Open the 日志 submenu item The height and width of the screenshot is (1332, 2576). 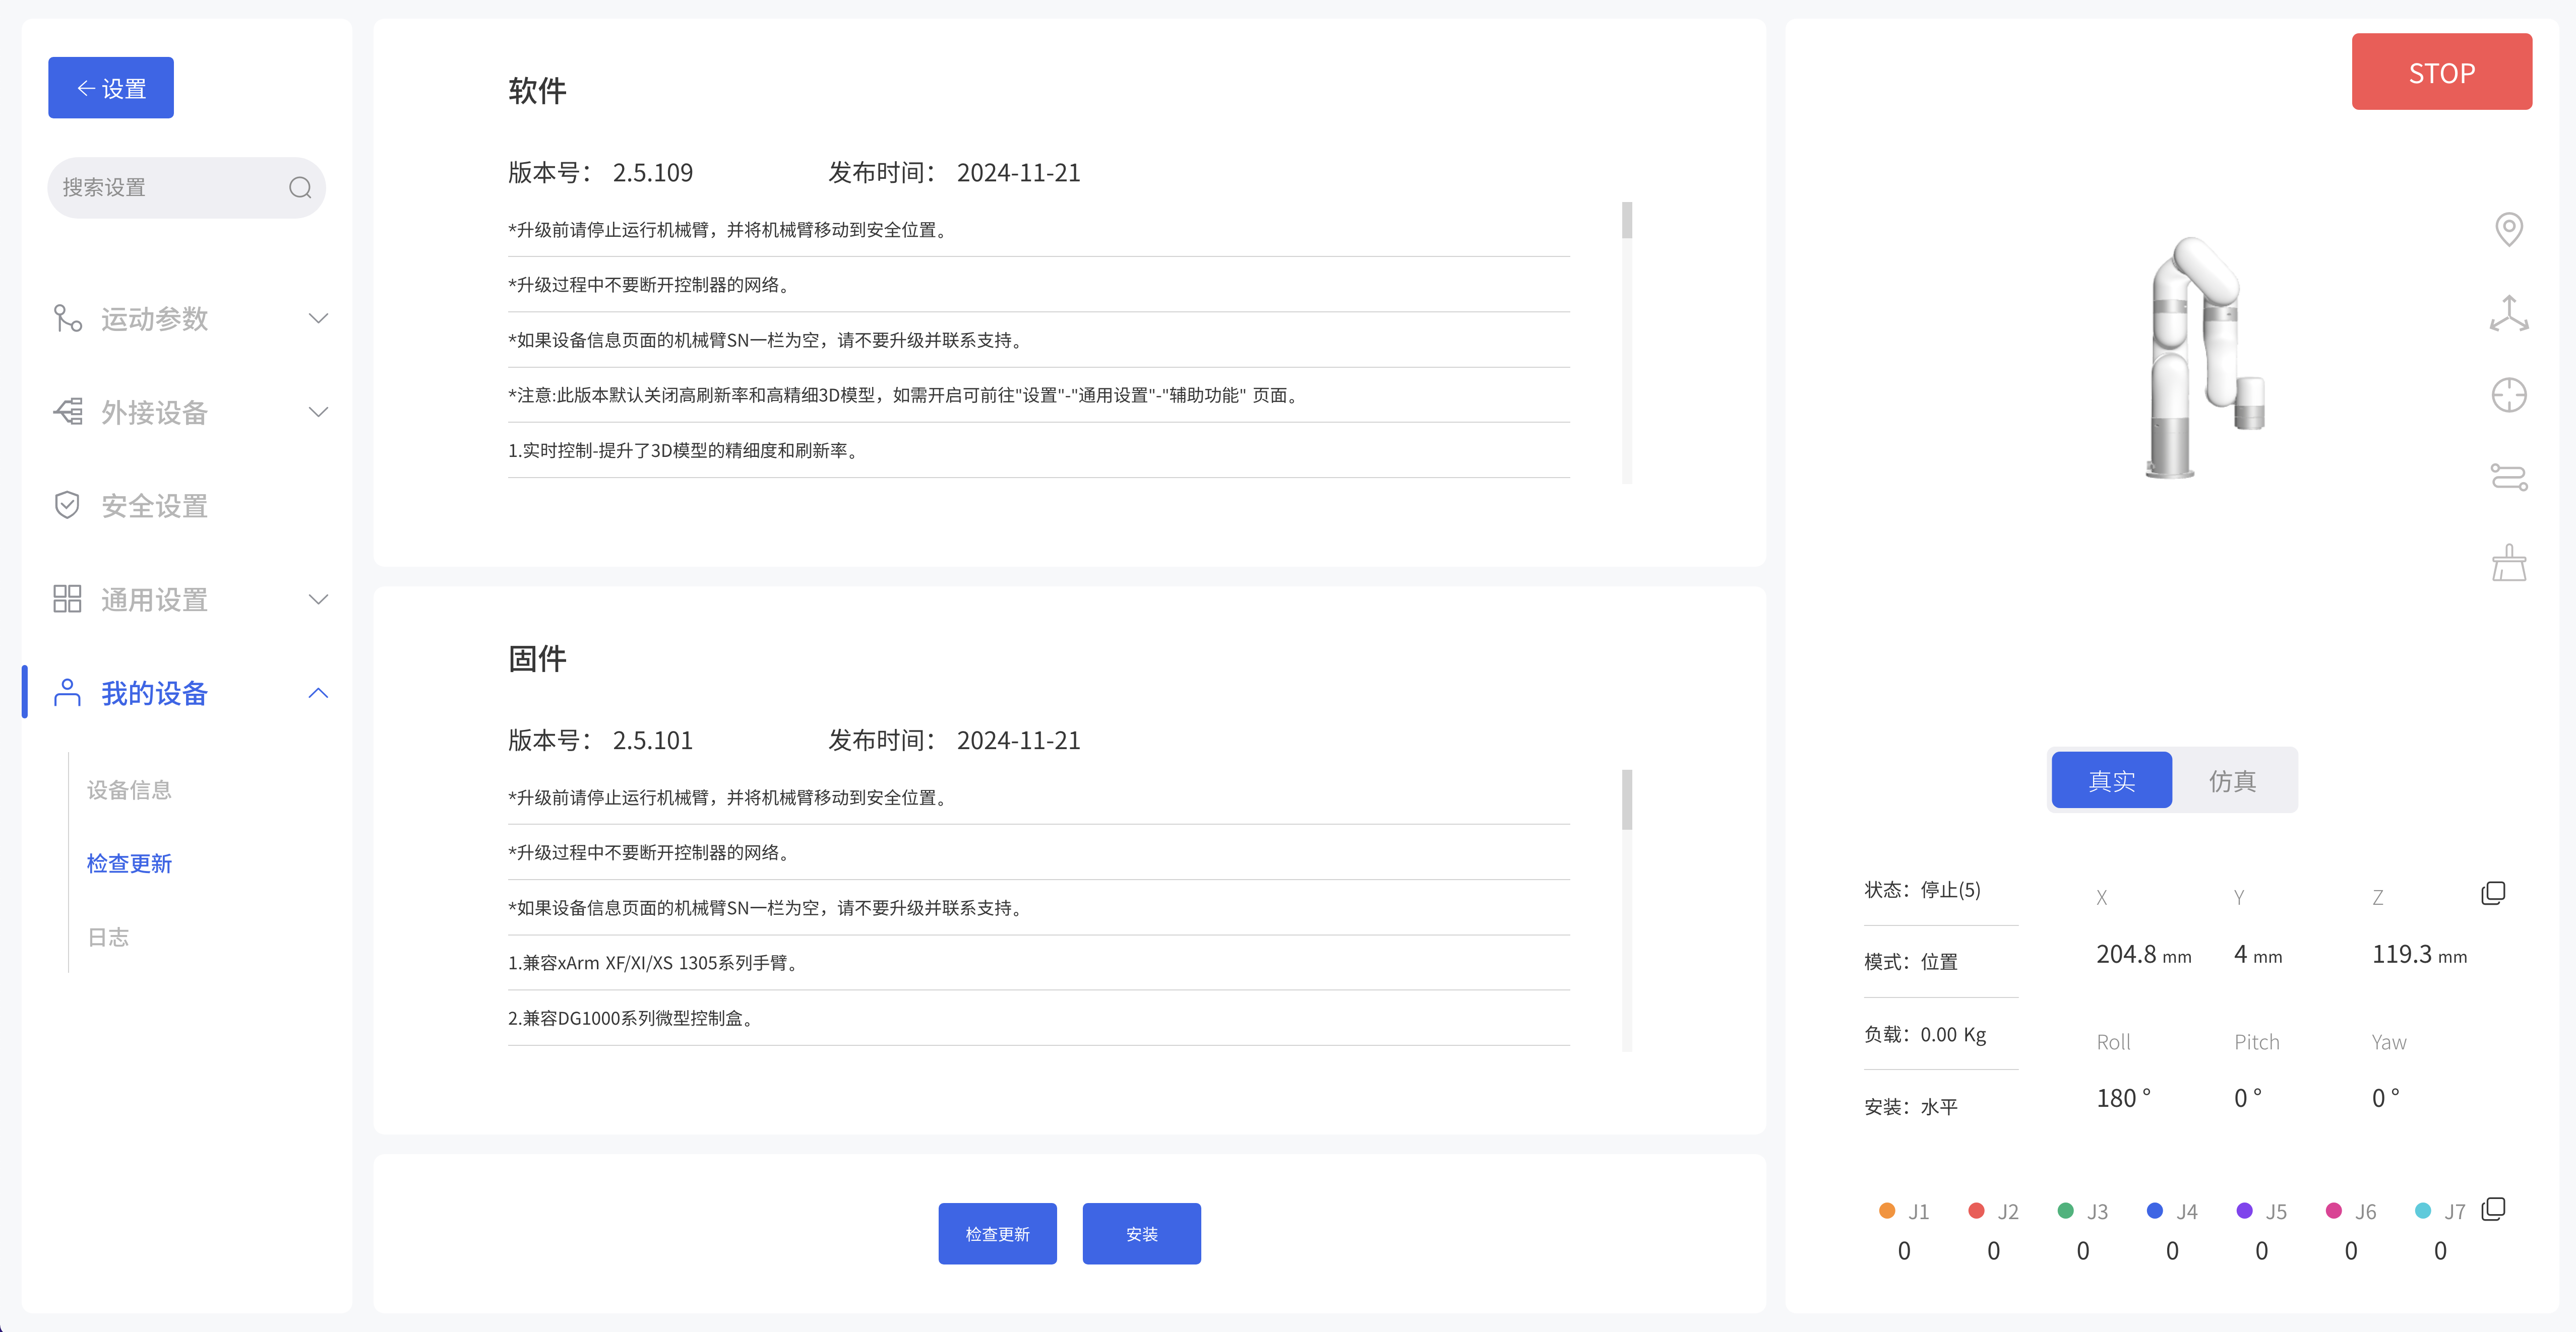(108, 937)
